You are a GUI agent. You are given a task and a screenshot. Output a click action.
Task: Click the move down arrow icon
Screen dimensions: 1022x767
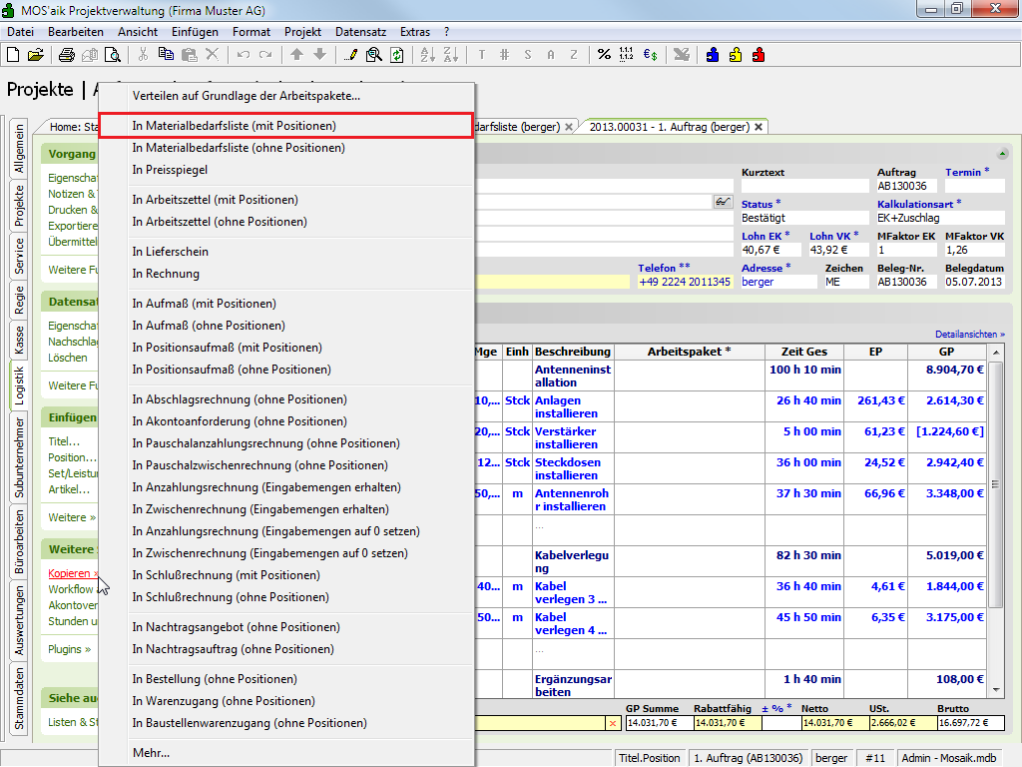pos(319,55)
